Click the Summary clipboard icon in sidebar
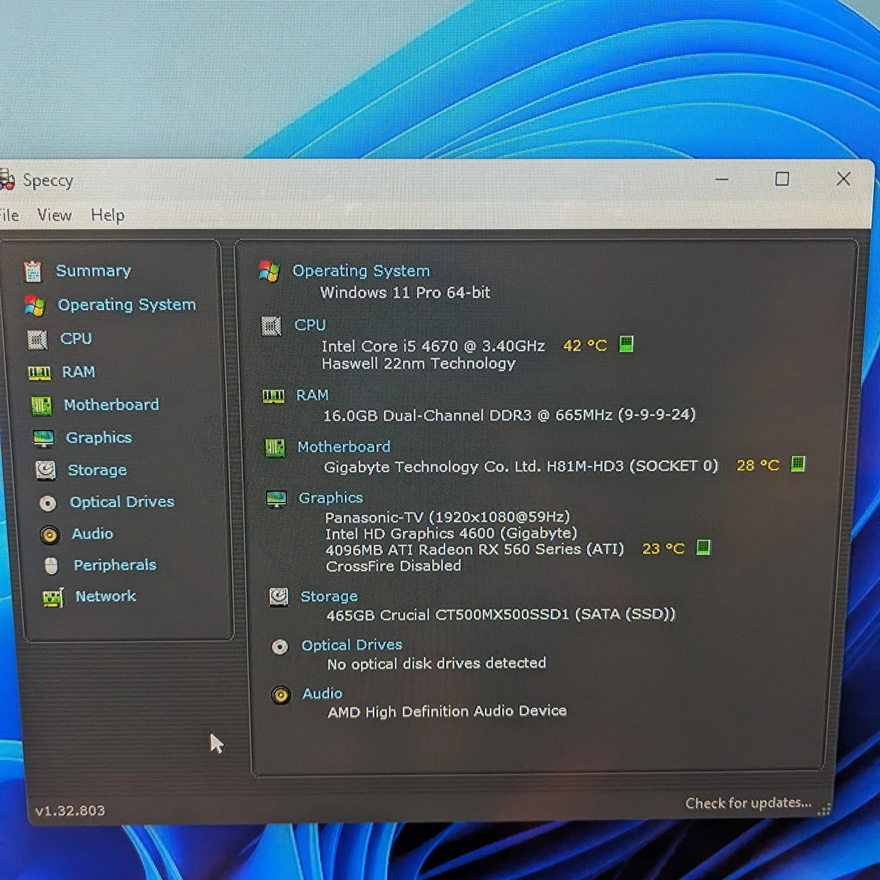The image size is (880, 880). click(x=33, y=272)
